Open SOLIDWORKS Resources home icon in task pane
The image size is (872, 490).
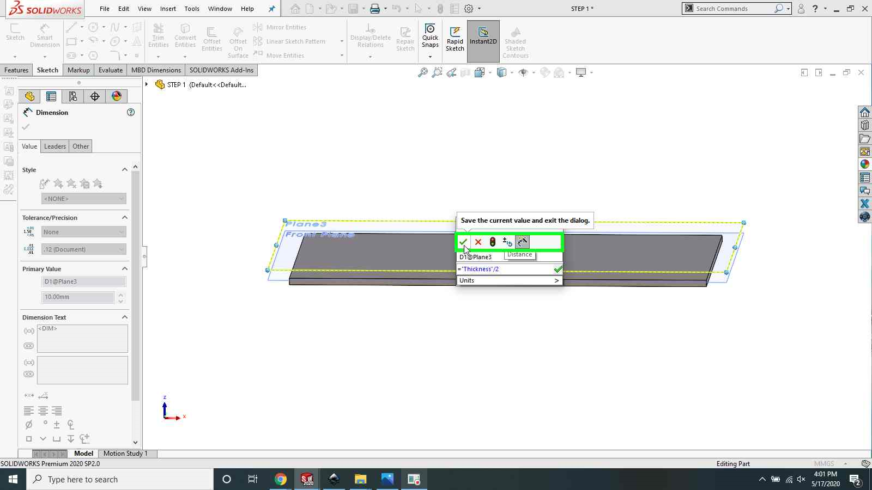(864, 112)
